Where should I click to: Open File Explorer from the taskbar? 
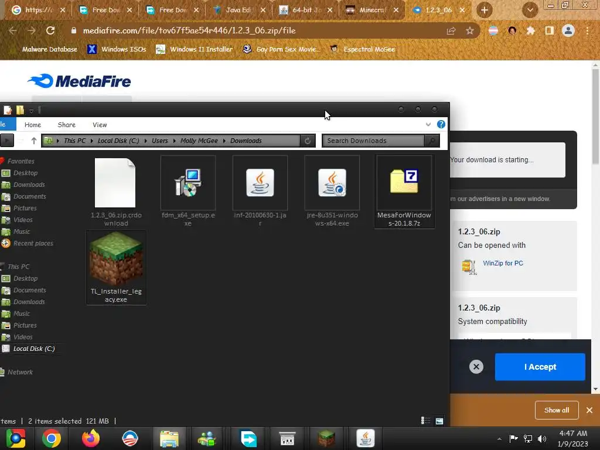pyautogui.click(x=169, y=438)
